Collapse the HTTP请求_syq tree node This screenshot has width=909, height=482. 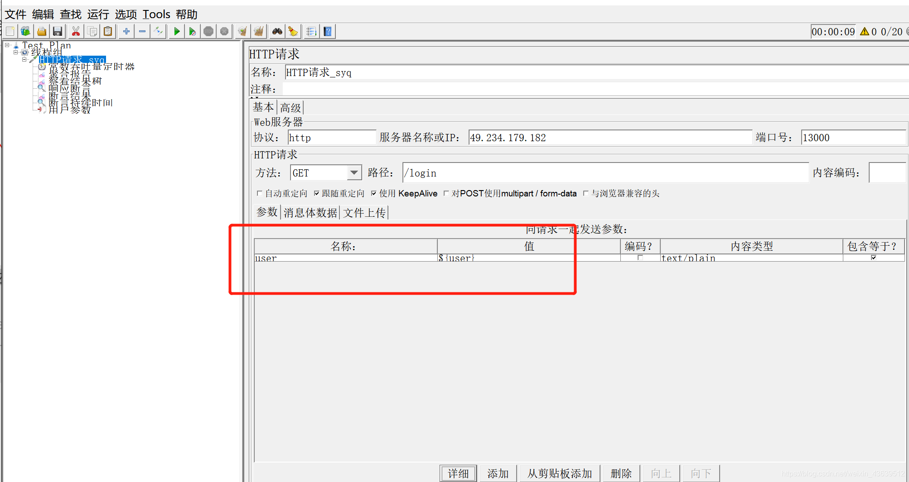pyautogui.click(x=24, y=59)
